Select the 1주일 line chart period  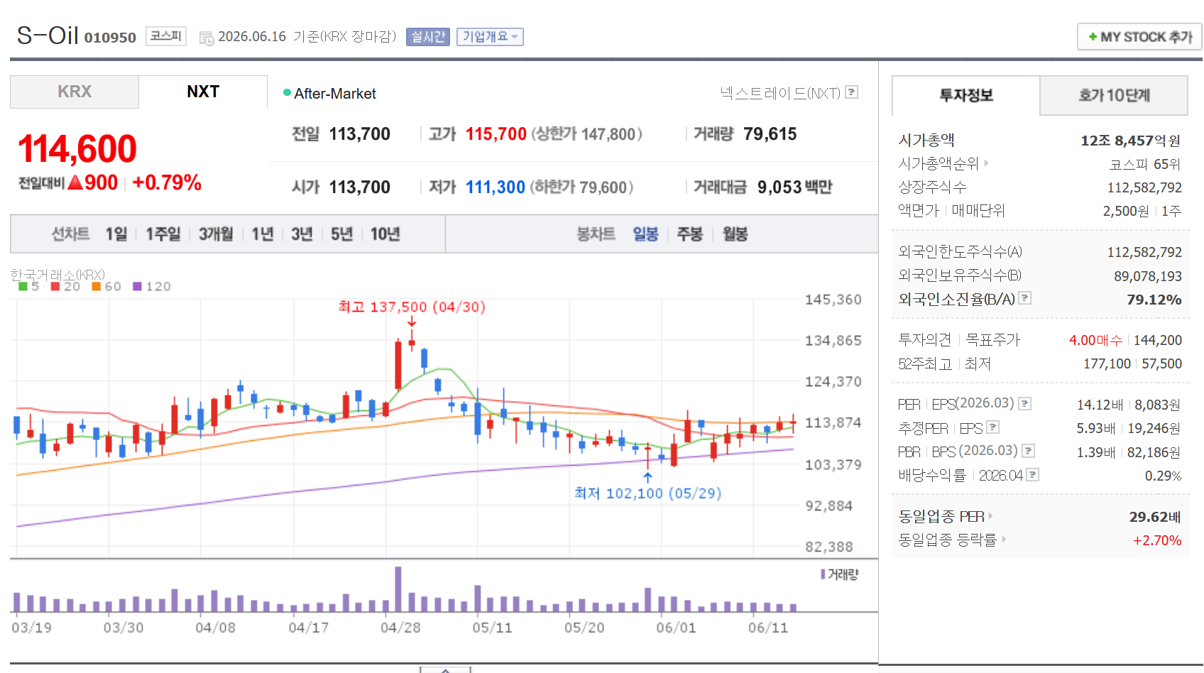(x=163, y=234)
